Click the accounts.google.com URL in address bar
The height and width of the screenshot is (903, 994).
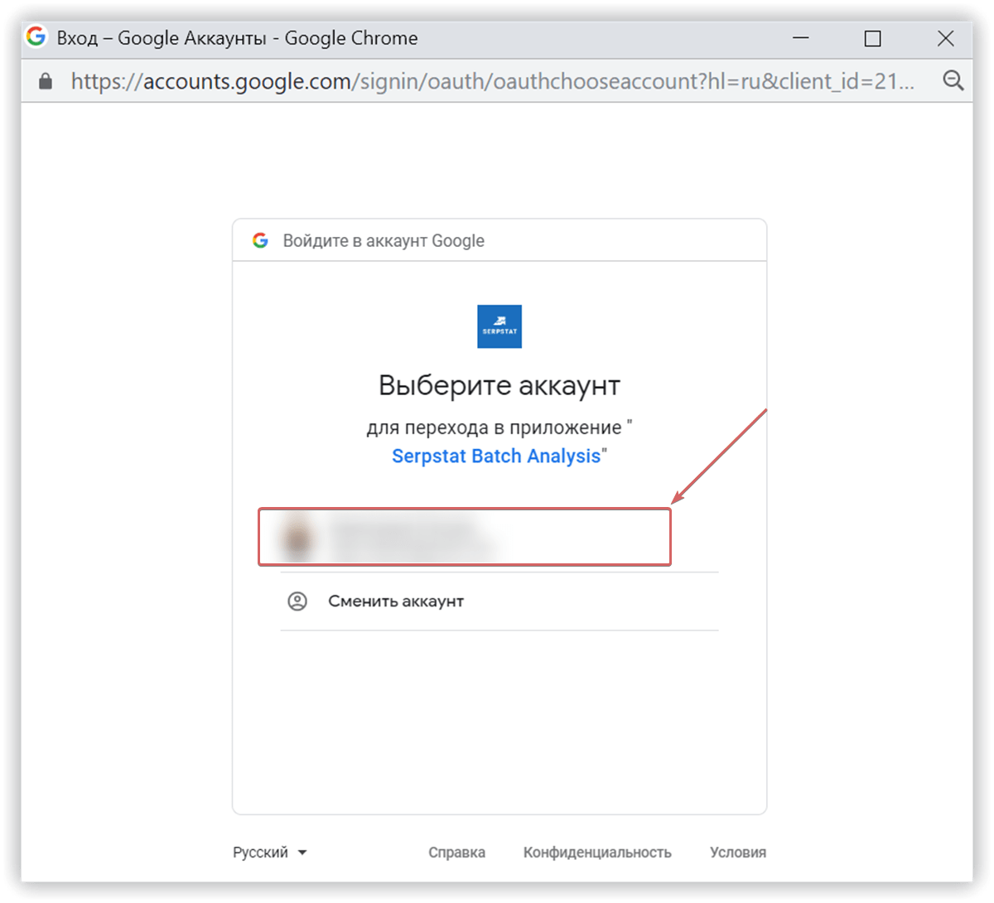pos(493,81)
